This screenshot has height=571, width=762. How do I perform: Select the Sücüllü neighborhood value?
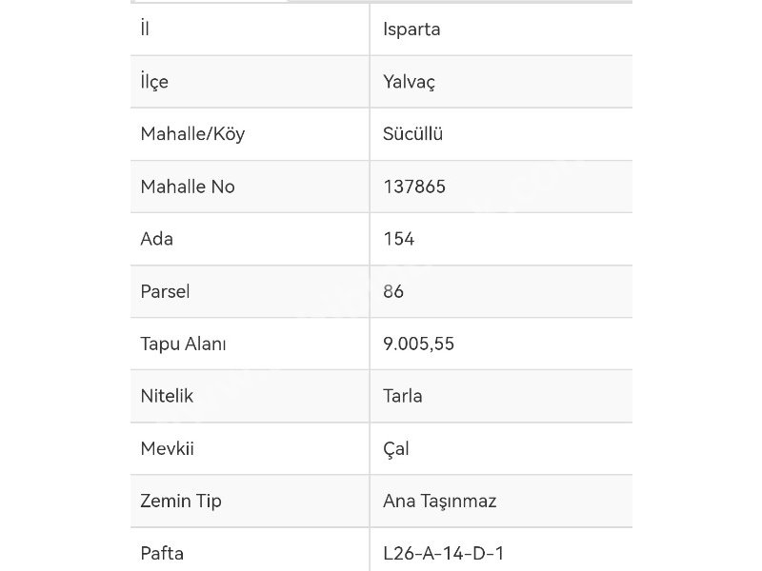click(412, 134)
